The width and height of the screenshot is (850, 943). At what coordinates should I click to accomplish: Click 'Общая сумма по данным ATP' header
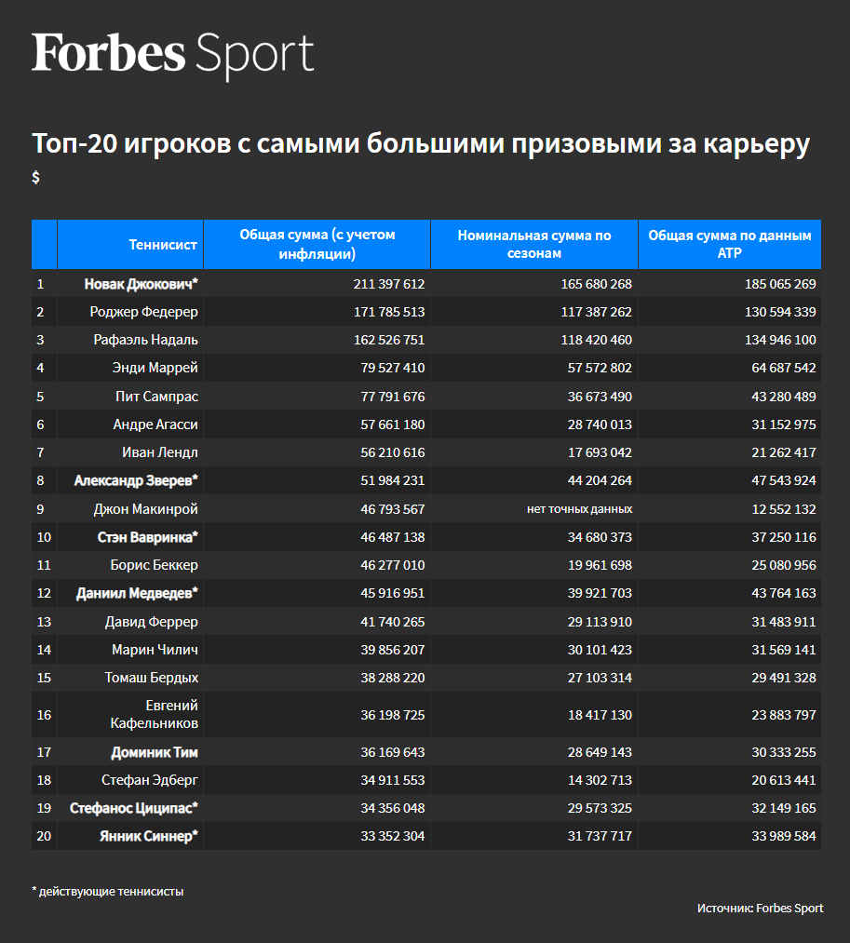coord(729,244)
